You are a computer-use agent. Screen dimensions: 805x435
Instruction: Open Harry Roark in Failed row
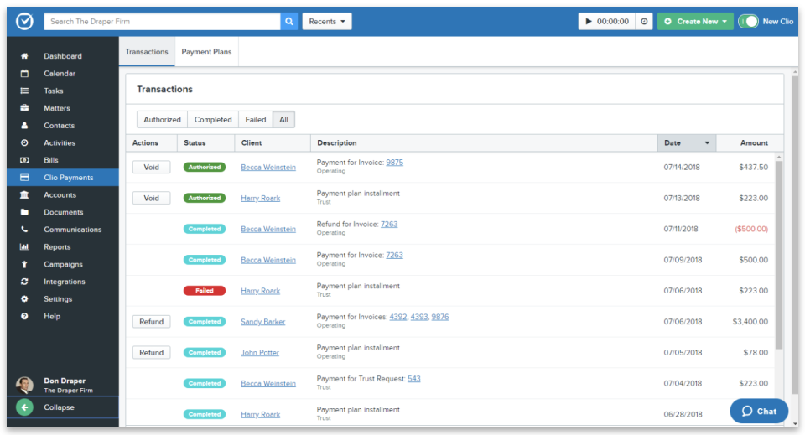click(x=260, y=291)
